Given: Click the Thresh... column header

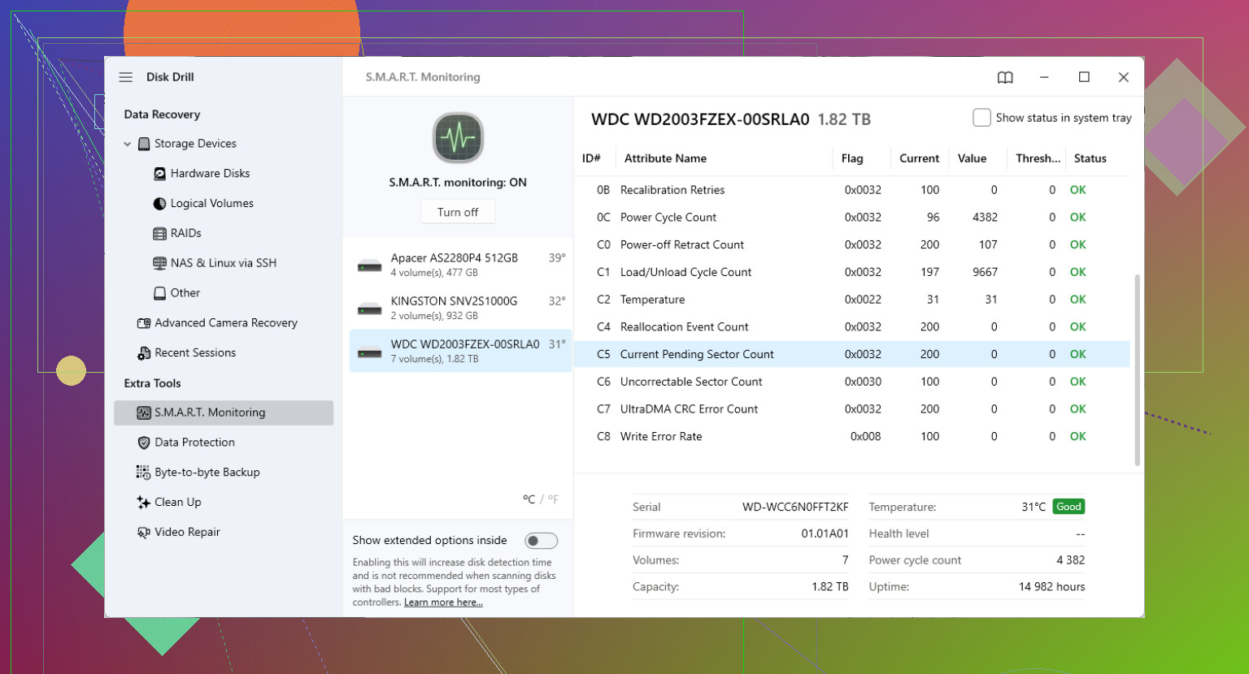Looking at the screenshot, I should [1038, 158].
